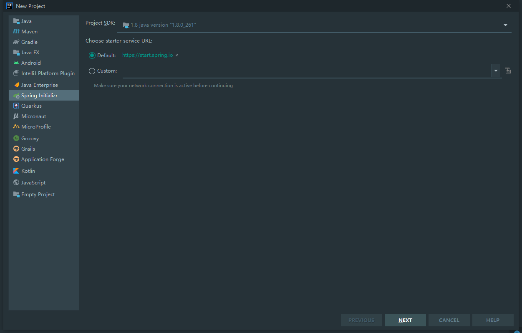Pick the MicroProfile icon
The height and width of the screenshot is (333, 522).
point(16,127)
